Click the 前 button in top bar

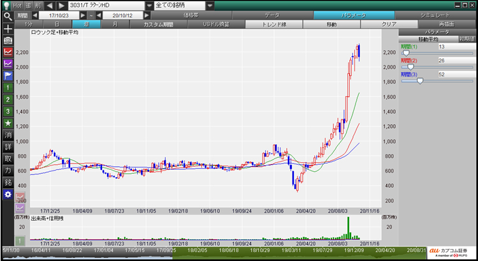(x=38, y=6)
